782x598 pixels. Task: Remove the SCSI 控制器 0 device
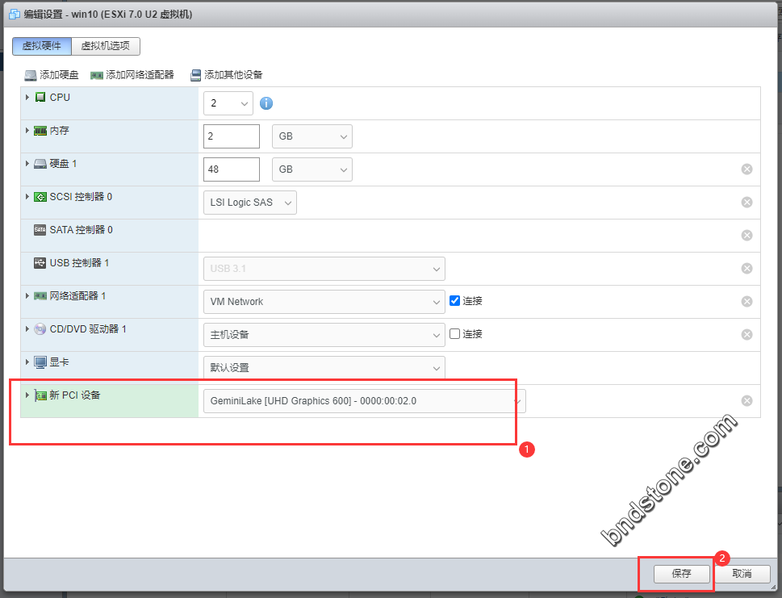[x=746, y=202]
